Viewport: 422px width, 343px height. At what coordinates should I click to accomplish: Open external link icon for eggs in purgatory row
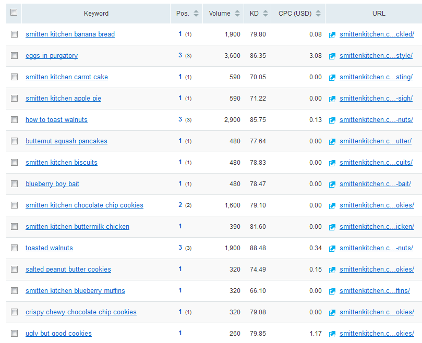(x=332, y=56)
